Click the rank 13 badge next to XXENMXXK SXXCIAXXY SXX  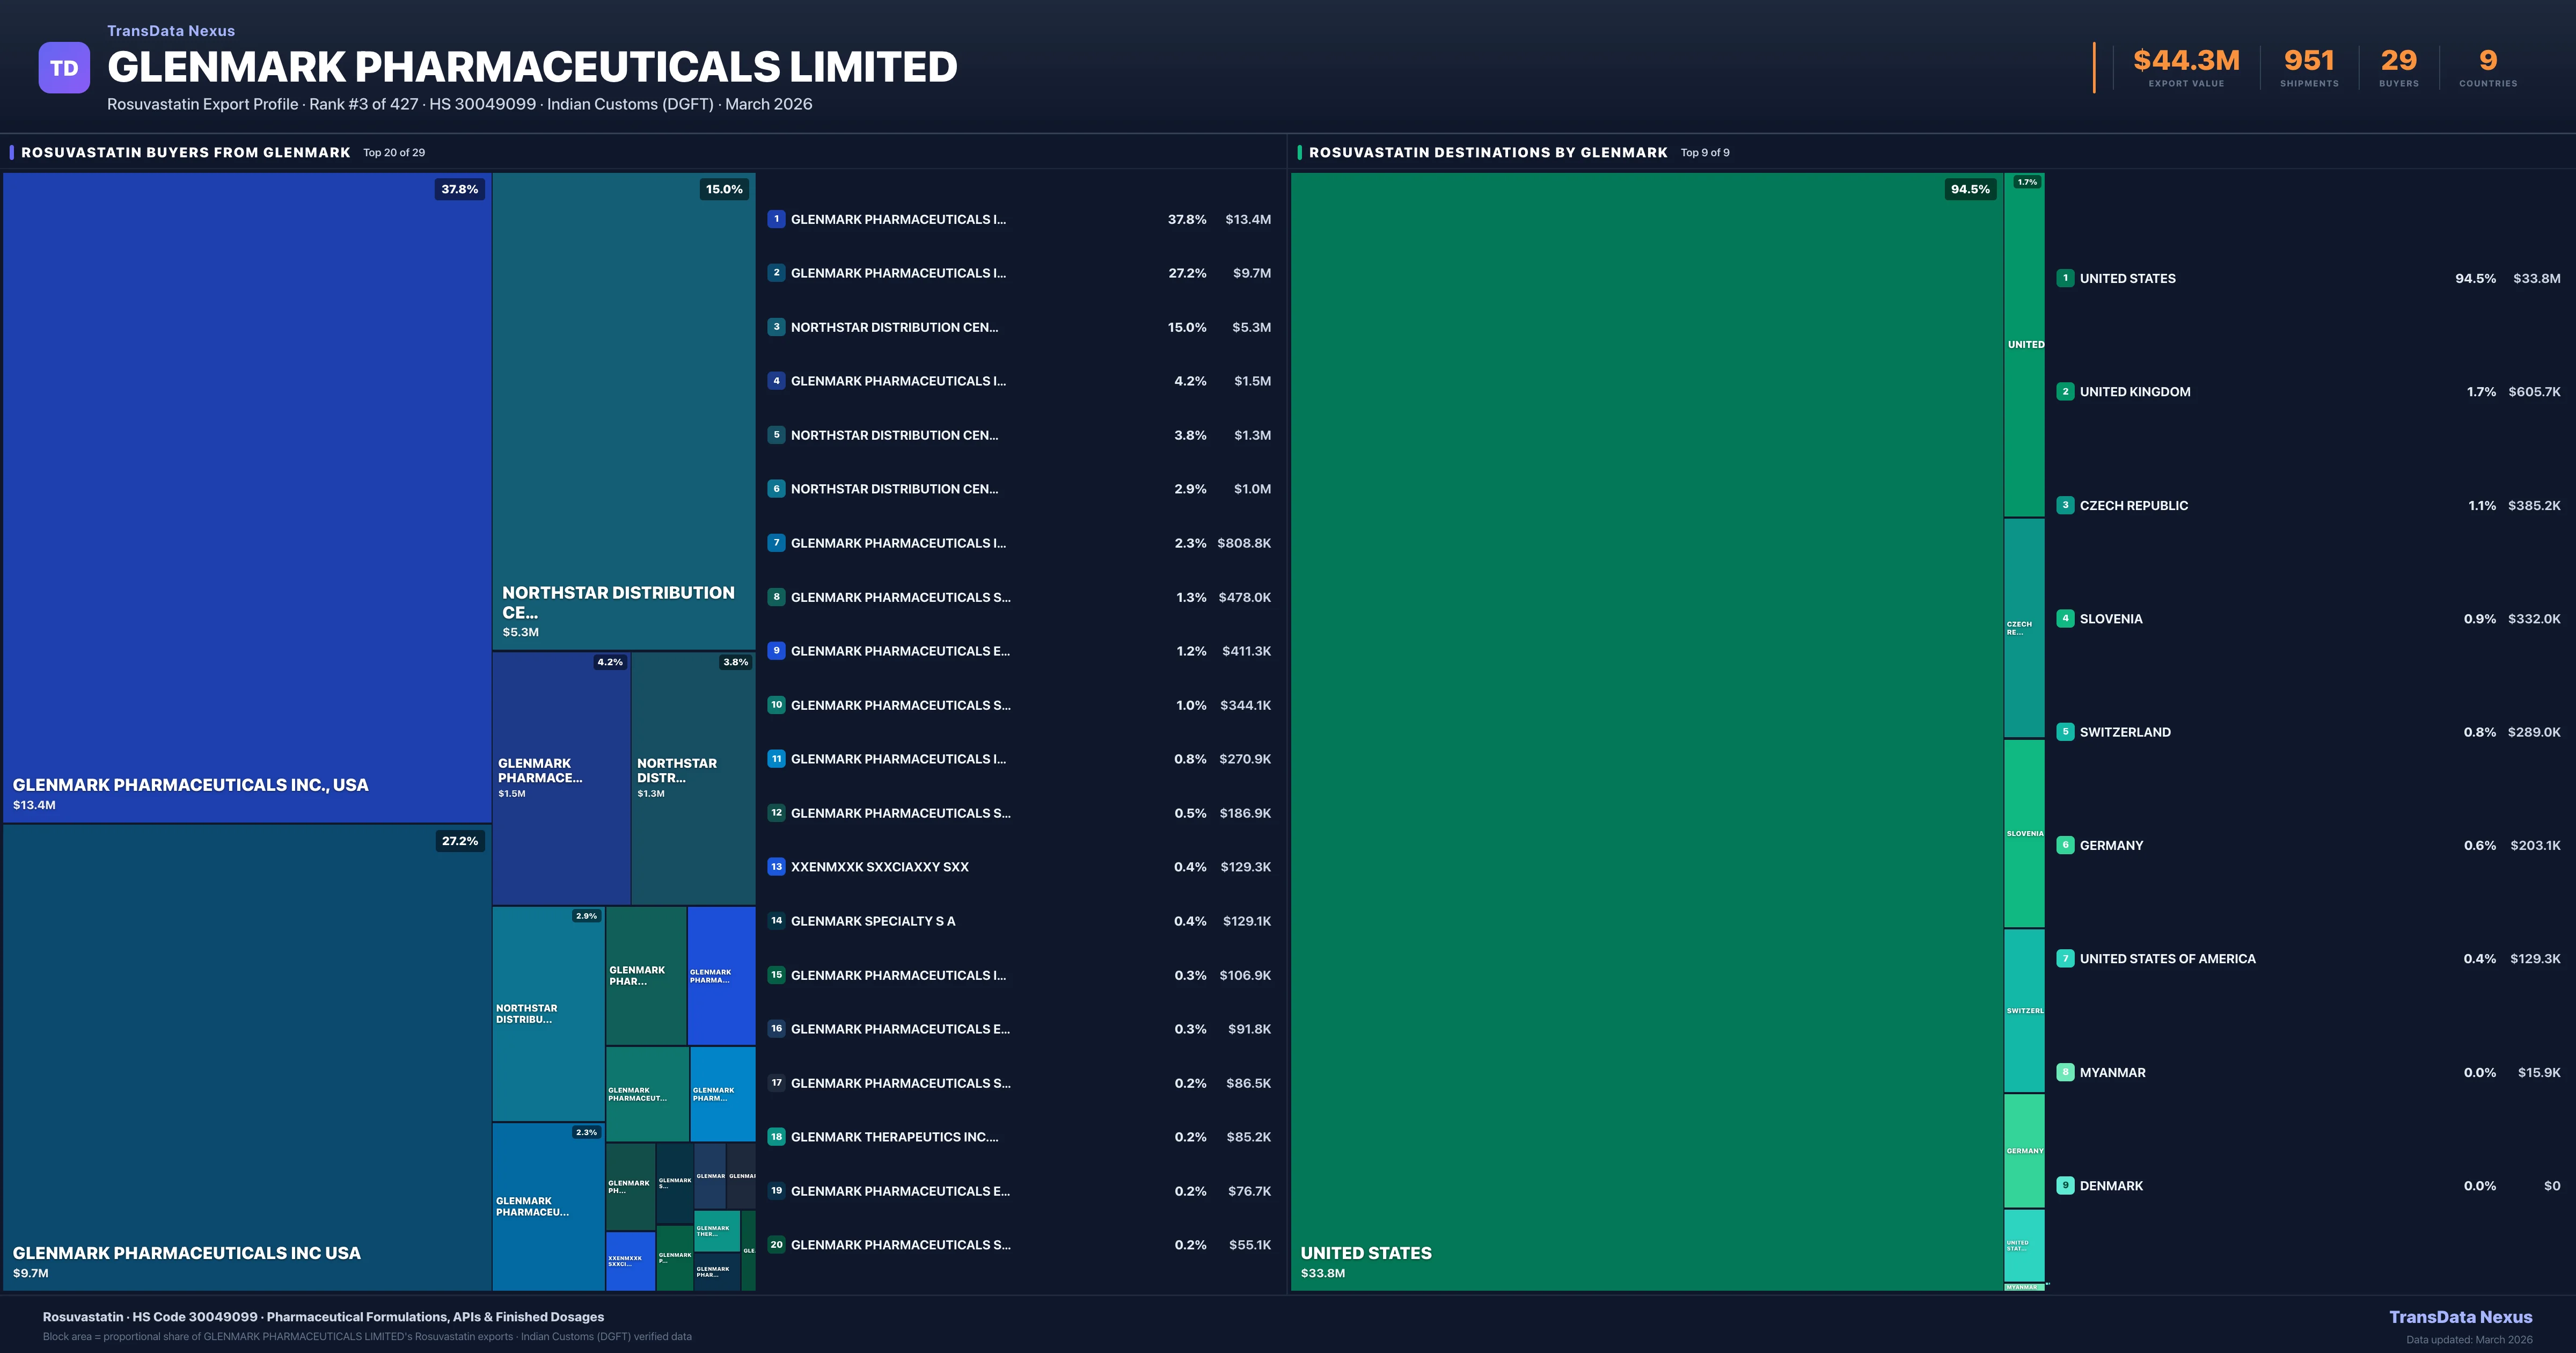point(776,867)
